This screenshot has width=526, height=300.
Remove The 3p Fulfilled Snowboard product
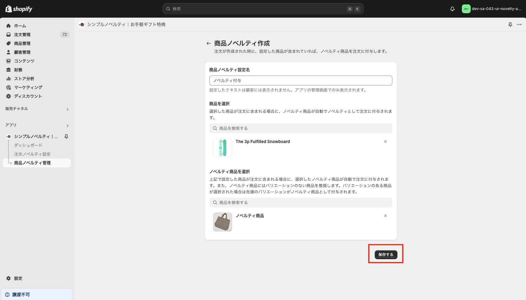pos(385,142)
